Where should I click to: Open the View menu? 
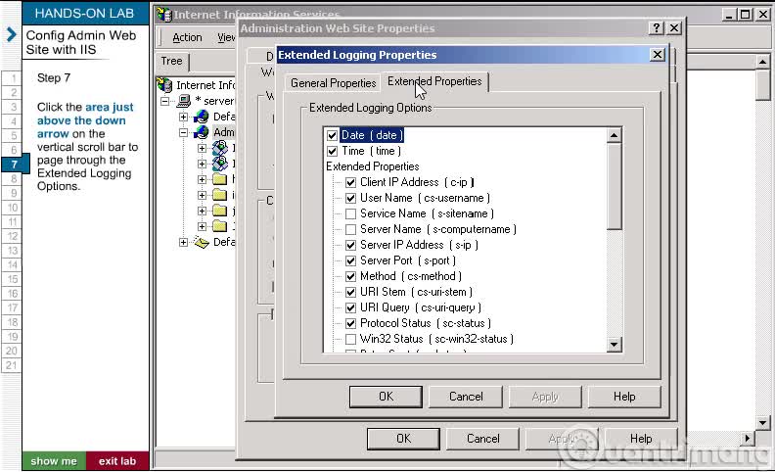[x=226, y=37]
